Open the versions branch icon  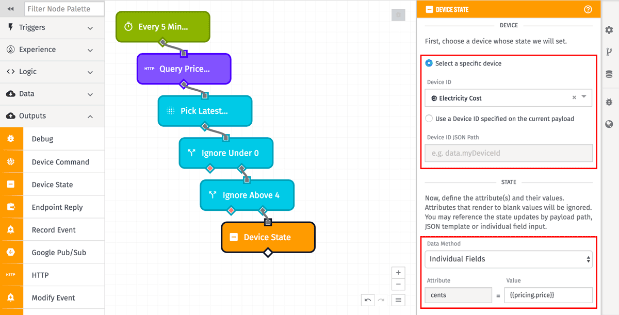609,52
